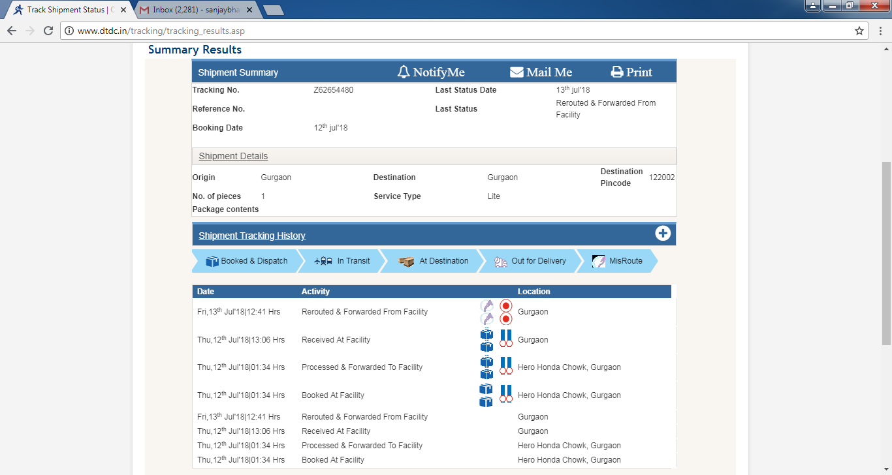Viewport: 892px width, 475px height.
Task: Open the Chrome menu three dots
Action: [879, 31]
